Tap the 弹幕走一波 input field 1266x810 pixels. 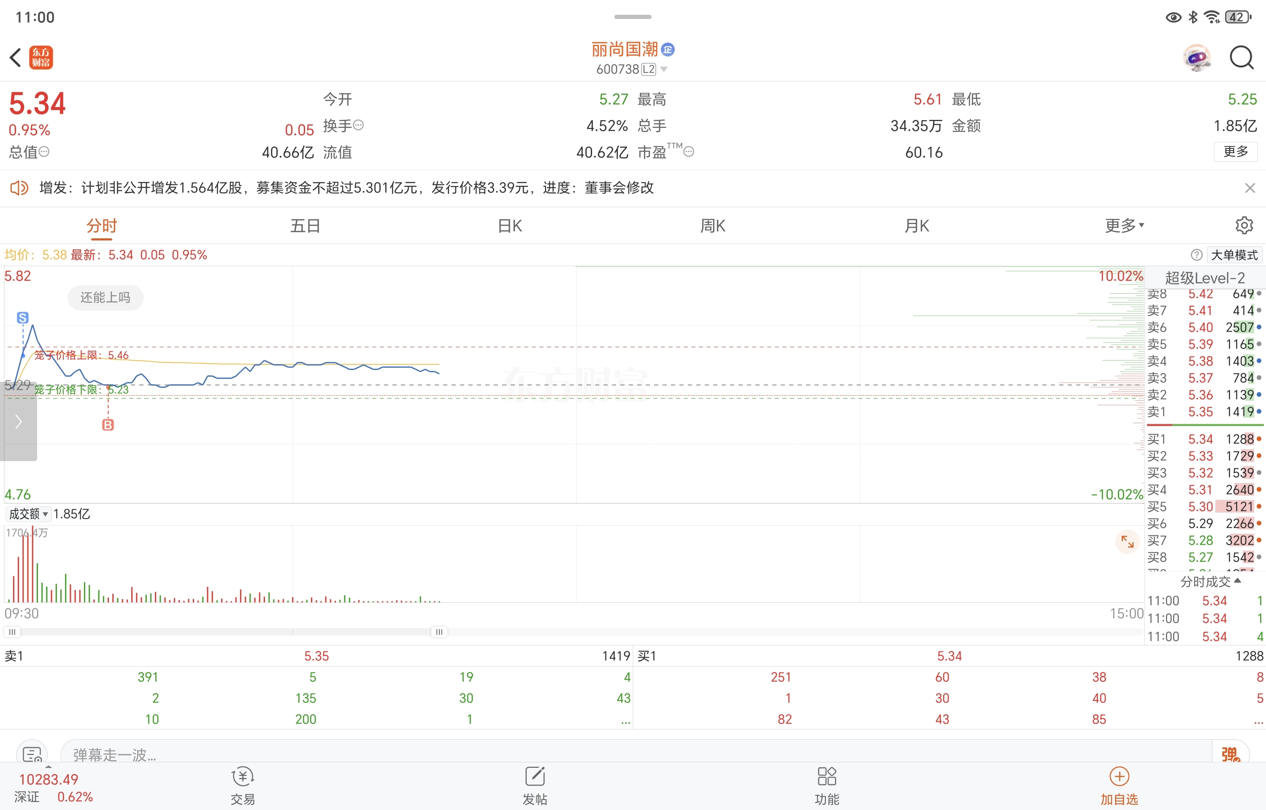[x=636, y=755]
